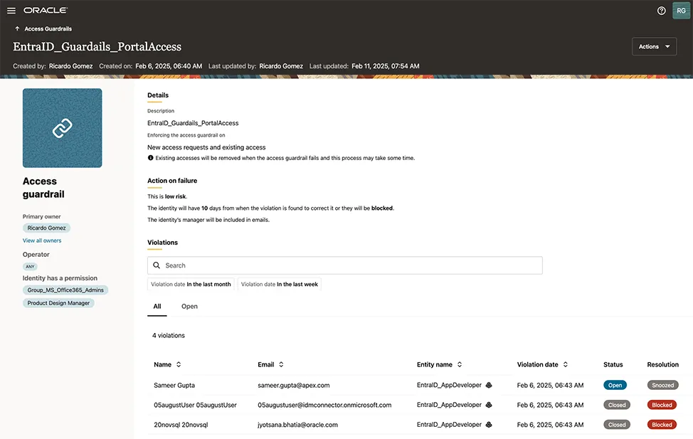Toggle the 'In the last month' filter chip
The width and height of the screenshot is (693, 439).
coord(191,284)
